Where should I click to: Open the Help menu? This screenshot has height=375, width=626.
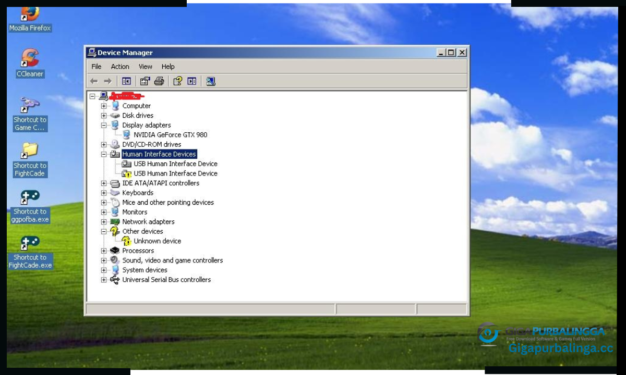click(x=168, y=67)
